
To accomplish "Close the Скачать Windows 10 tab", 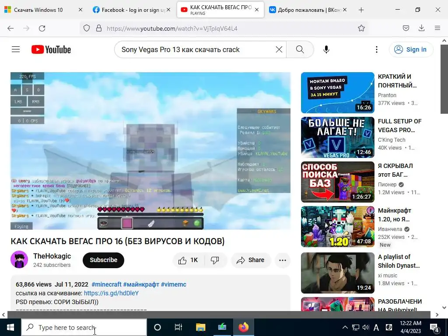I will 80,10.
